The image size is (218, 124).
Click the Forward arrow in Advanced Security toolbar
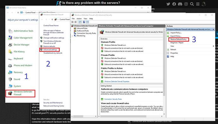76,22
